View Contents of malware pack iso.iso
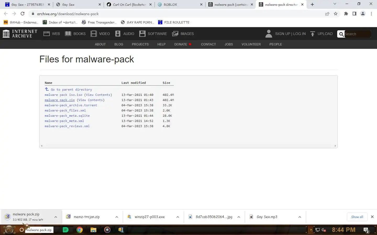Image resolution: width=377 pixels, height=235 pixels. 98,95
